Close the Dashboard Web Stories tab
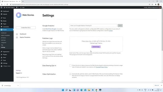The height and width of the screenshot is (92, 163). 20,2
